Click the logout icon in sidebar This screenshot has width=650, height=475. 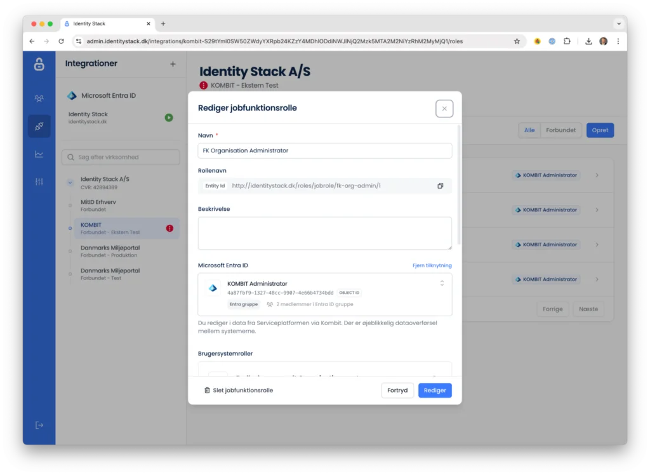coord(39,425)
